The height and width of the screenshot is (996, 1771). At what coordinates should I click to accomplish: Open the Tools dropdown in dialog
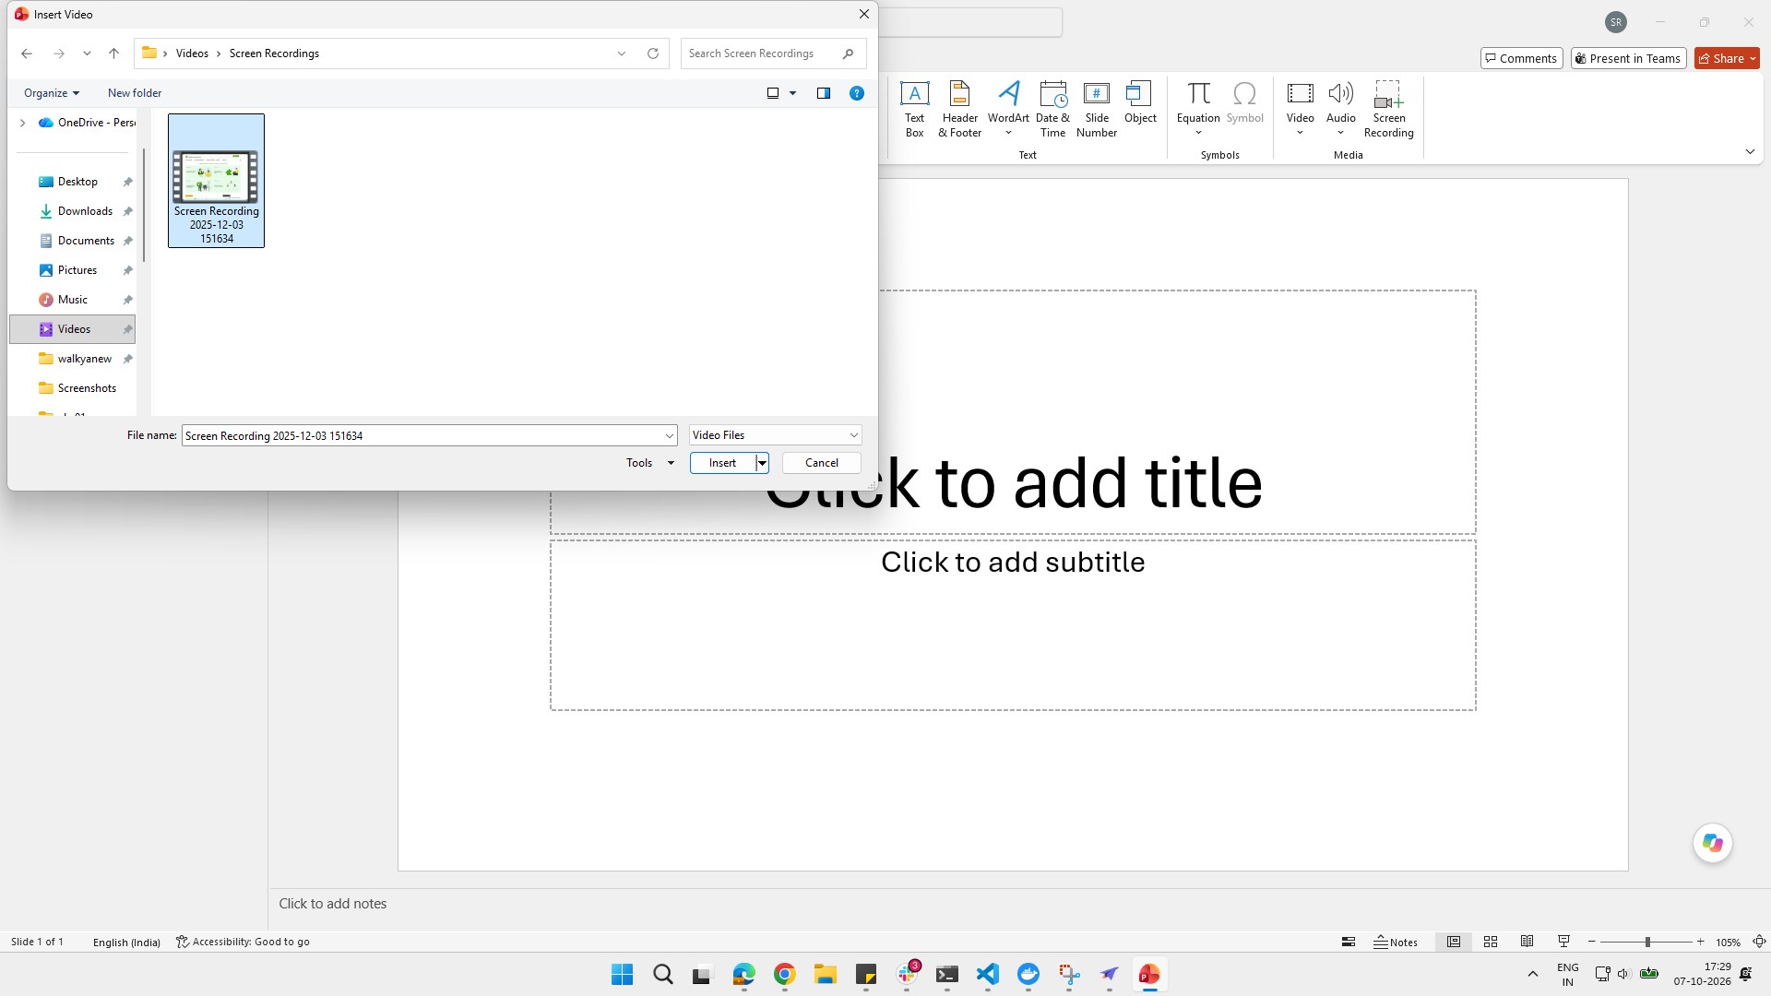649,463
